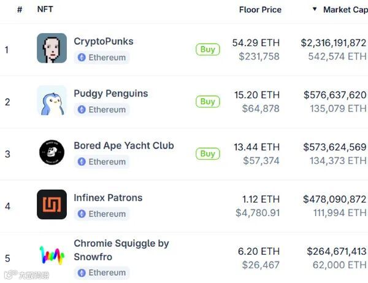Open the Infinex Patrons name link
The image size is (368, 283).
tap(108, 198)
